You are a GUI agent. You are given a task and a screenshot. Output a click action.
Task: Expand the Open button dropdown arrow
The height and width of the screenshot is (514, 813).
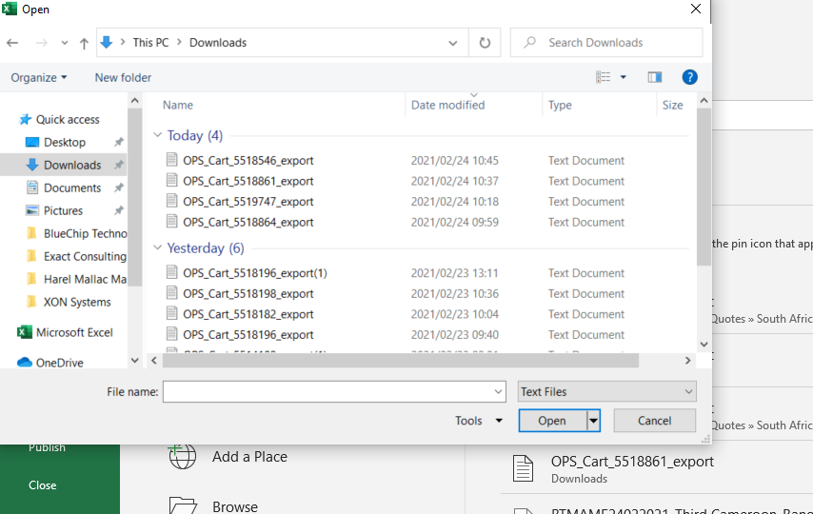tap(594, 421)
